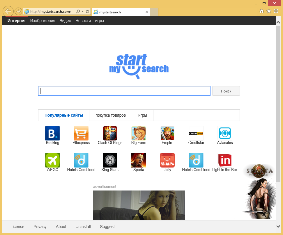This screenshot has height=235, width=283.
Task: Click the mystartsearch logo
Action: click(x=139, y=66)
